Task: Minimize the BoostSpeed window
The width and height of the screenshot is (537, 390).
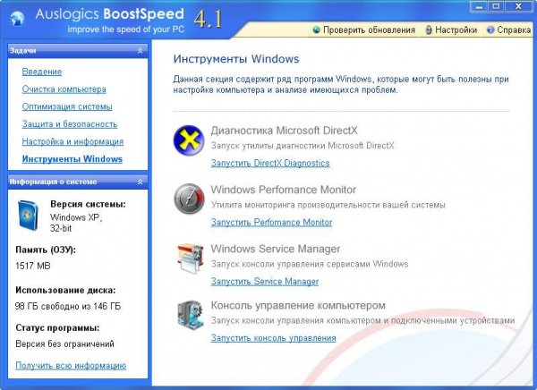Action: [x=480, y=6]
